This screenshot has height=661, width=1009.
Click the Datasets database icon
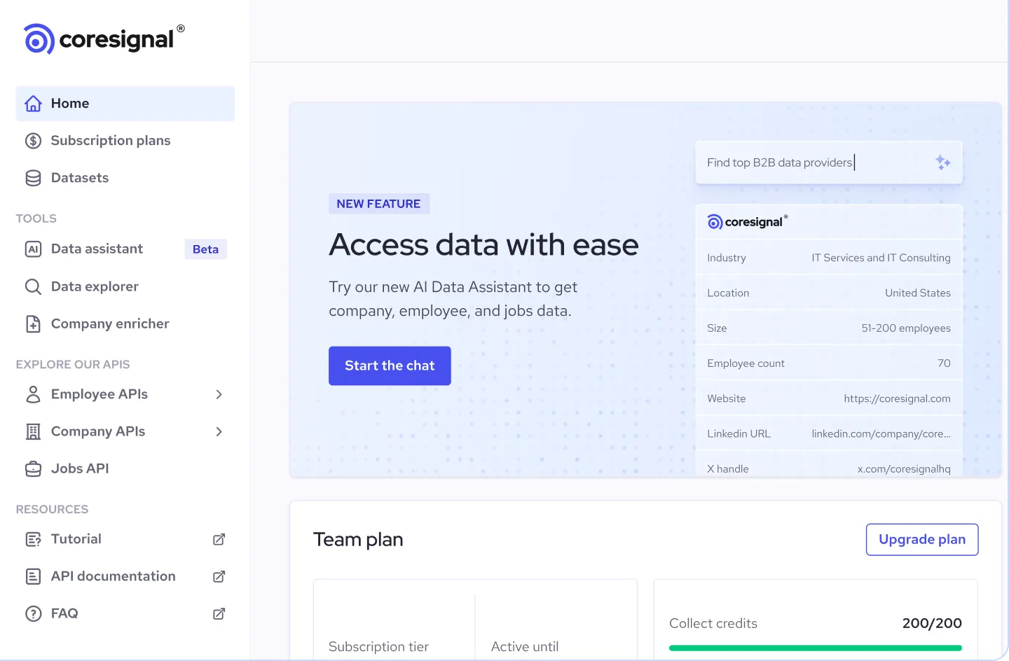33,178
